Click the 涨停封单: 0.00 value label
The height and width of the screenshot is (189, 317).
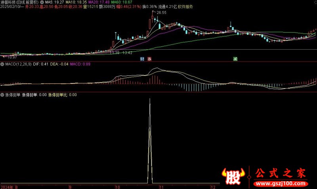[34, 95]
